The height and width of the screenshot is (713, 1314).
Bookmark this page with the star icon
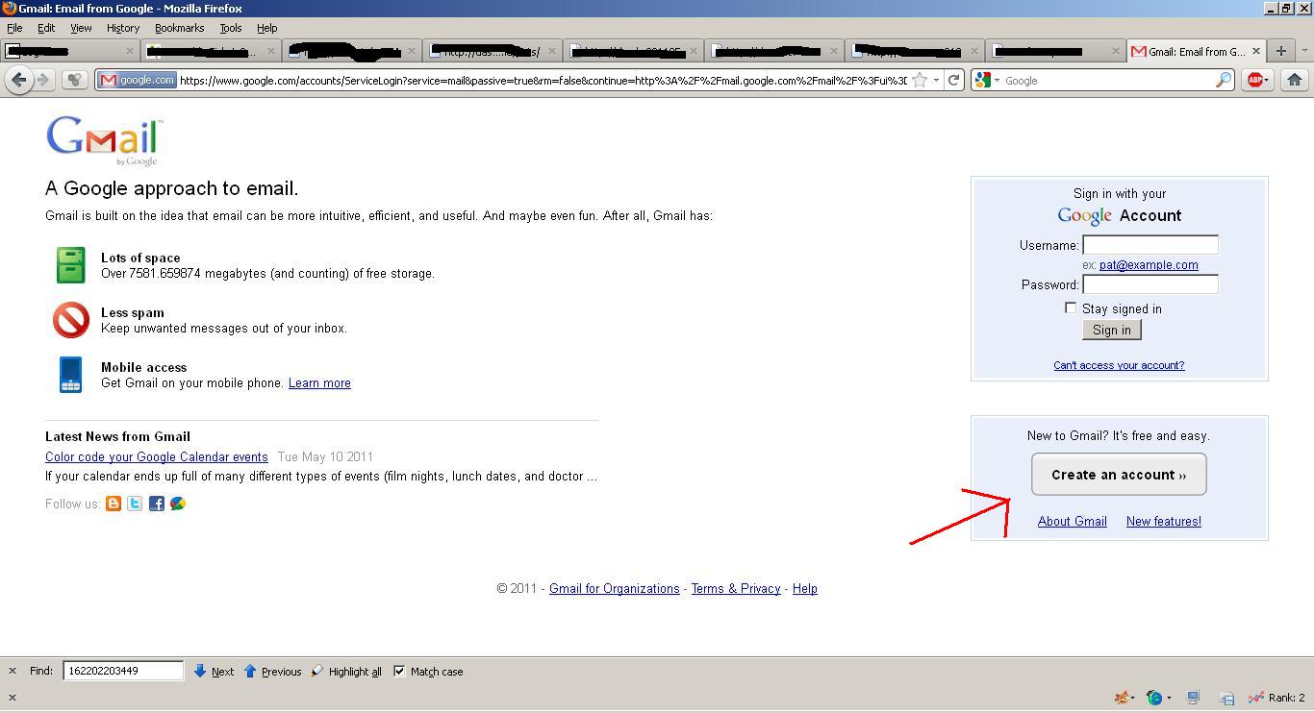click(920, 80)
